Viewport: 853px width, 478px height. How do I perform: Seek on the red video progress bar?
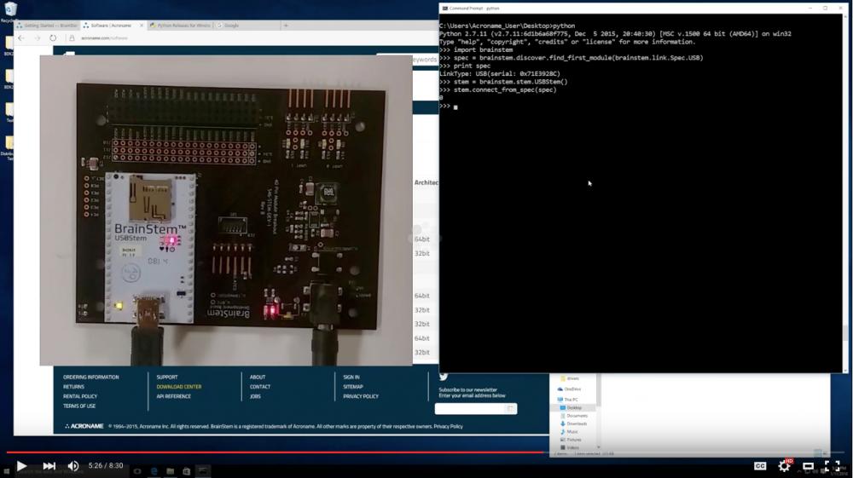[x=273, y=452]
